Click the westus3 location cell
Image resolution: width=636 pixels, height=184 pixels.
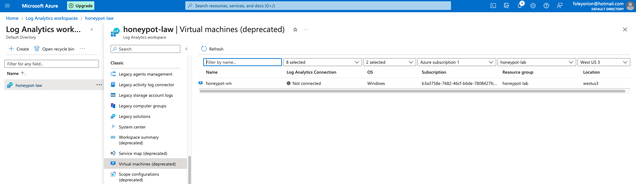tap(591, 83)
